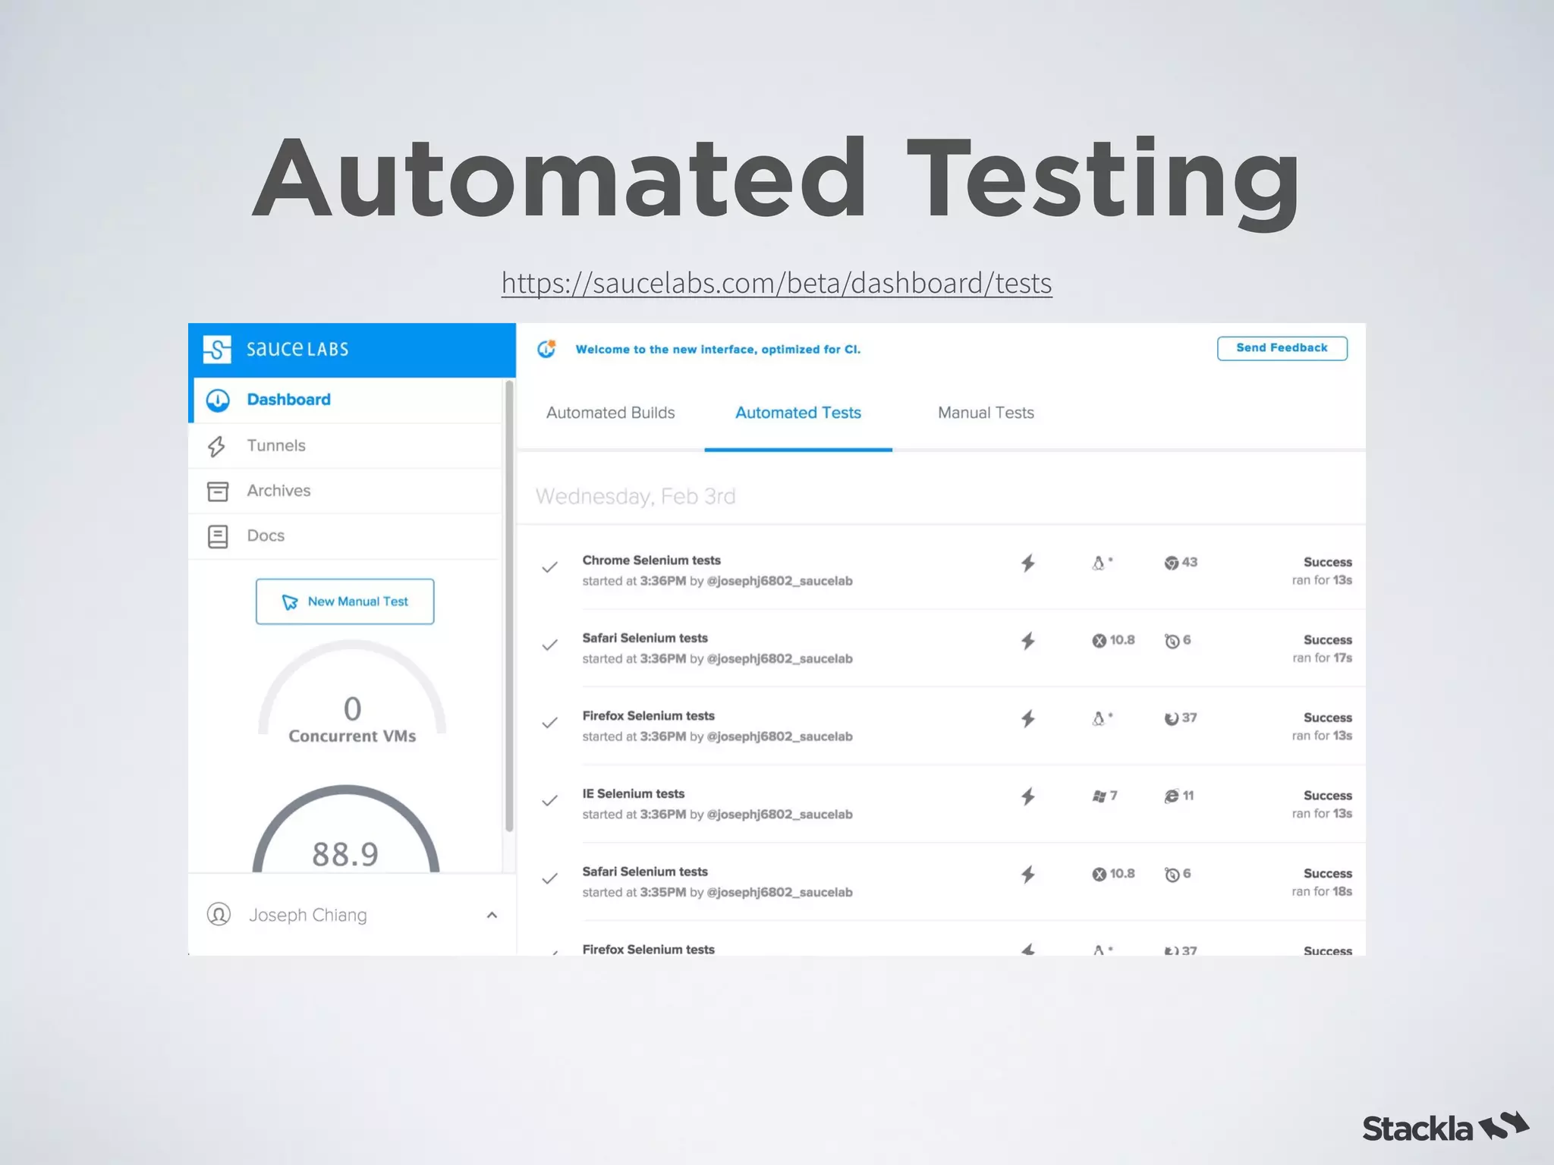Click the Archives box icon
Screen dimensions: 1554x1165
point(218,491)
